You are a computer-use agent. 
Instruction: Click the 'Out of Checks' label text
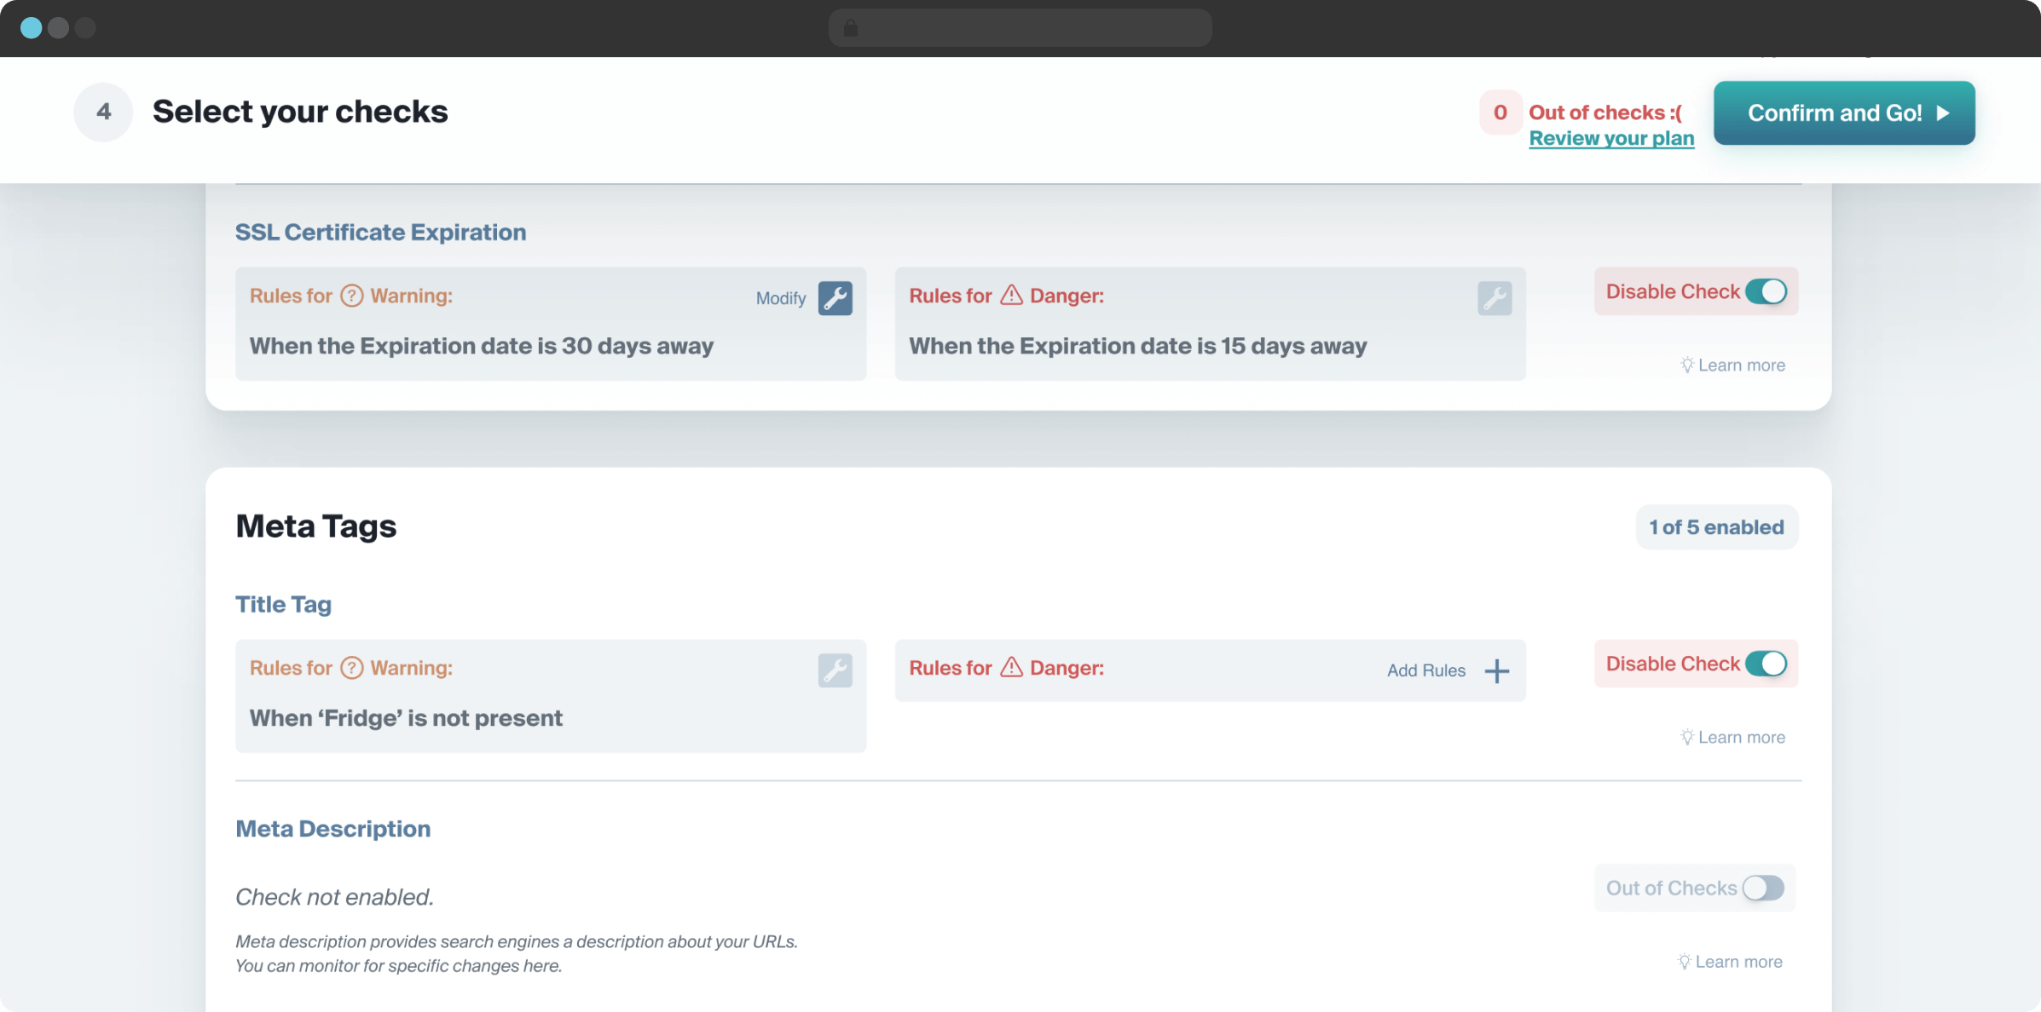[x=1671, y=888]
